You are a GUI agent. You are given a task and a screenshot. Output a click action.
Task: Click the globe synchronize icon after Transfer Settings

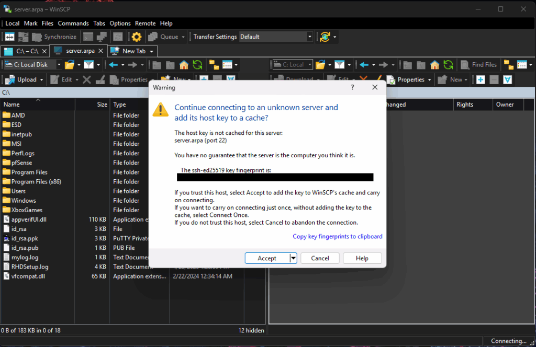[x=325, y=37]
